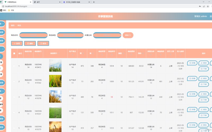Click 管理员 admin in header
The height and width of the screenshot is (132, 212).
201,16
